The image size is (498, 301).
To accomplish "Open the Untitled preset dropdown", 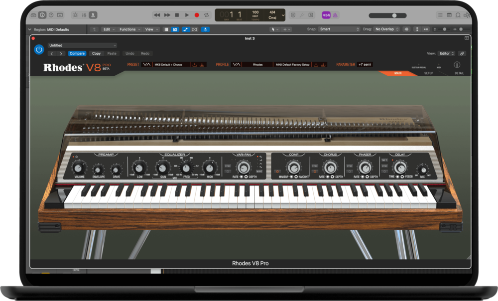I will [x=82, y=45].
